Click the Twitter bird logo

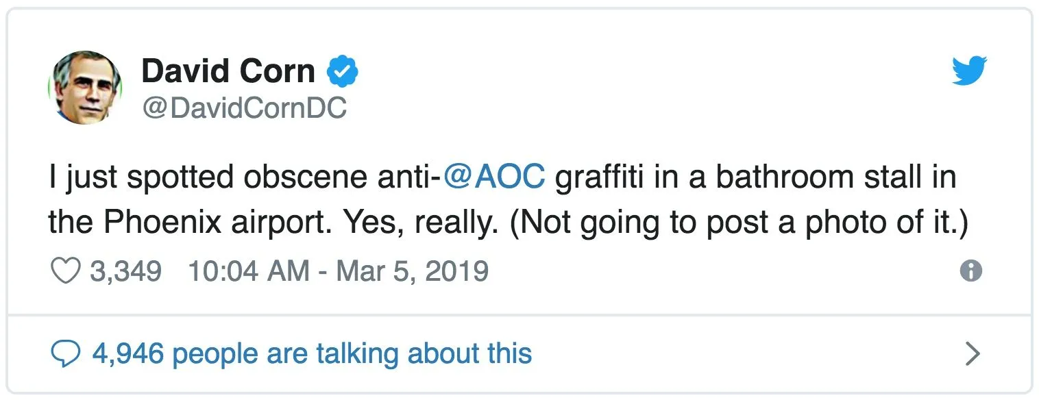tap(969, 71)
